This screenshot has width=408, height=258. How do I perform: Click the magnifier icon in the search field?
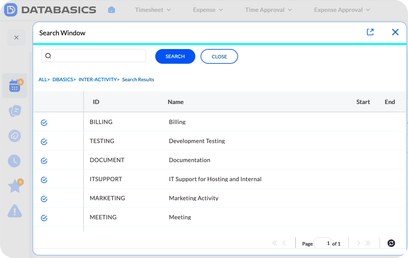[x=48, y=56]
